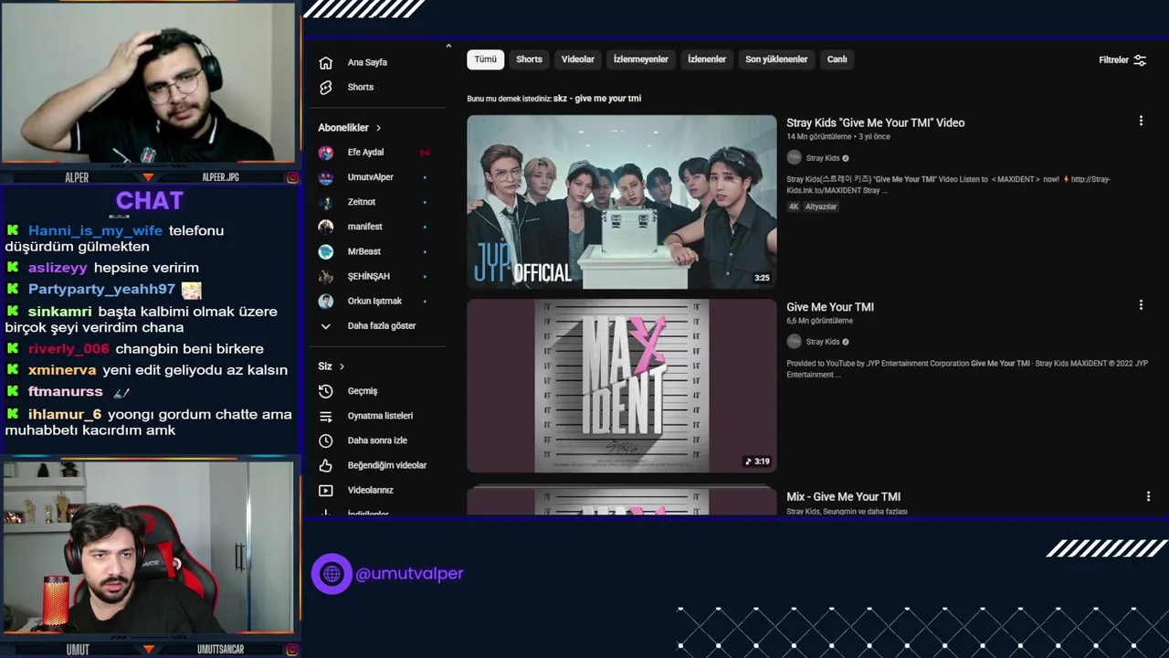Open manifest channel avatar
1169x658 pixels.
(x=326, y=227)
